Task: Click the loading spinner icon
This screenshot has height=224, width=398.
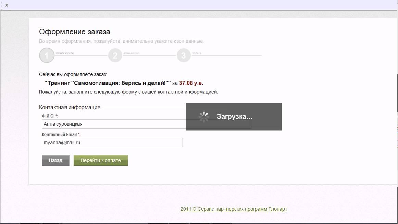Action: 204,117
